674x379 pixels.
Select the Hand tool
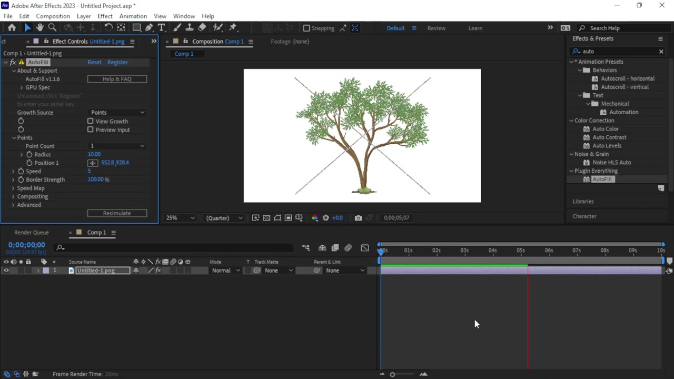39,28
